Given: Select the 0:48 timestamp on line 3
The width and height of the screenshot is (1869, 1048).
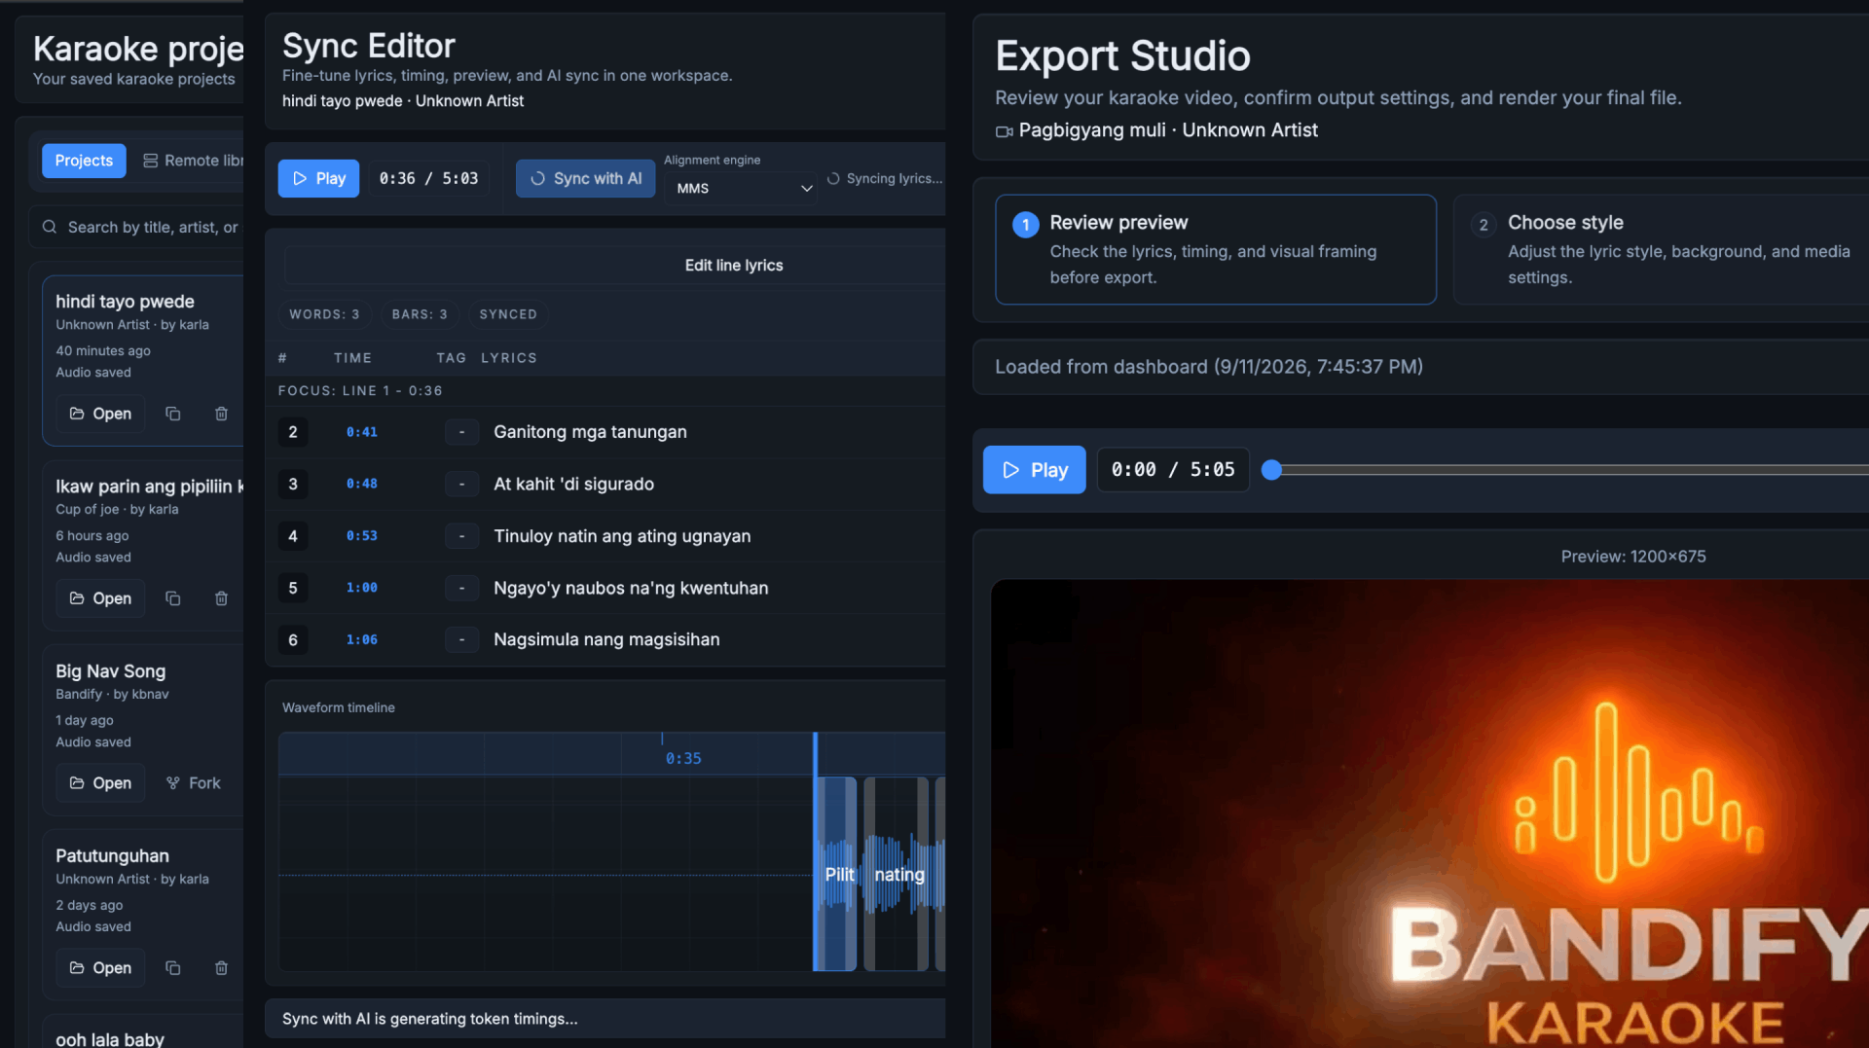Looking at the screenshot, I should pyautogui.click(x=362, y=484).
